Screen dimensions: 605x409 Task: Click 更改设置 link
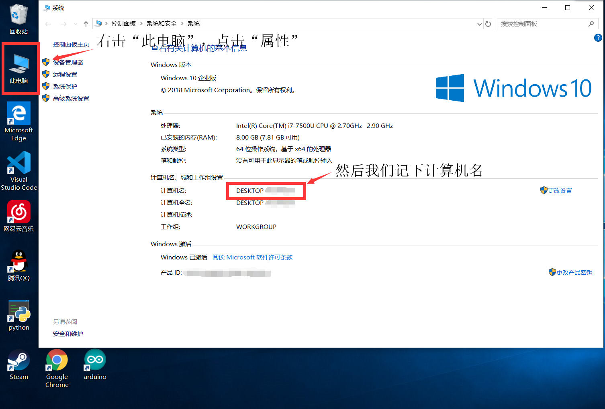(x=560, y=190)
